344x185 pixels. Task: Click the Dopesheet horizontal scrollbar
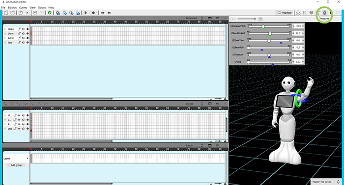pos(71,98)
